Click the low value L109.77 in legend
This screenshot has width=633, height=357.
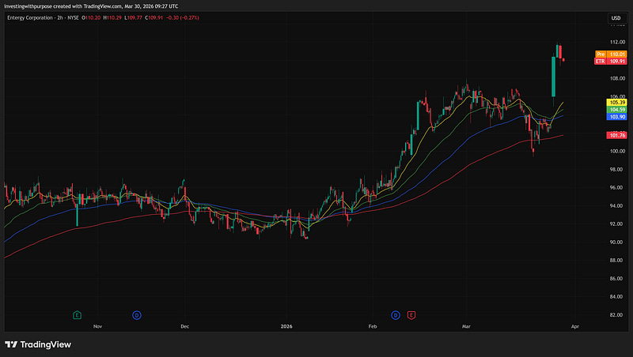[x=133, y=17]
